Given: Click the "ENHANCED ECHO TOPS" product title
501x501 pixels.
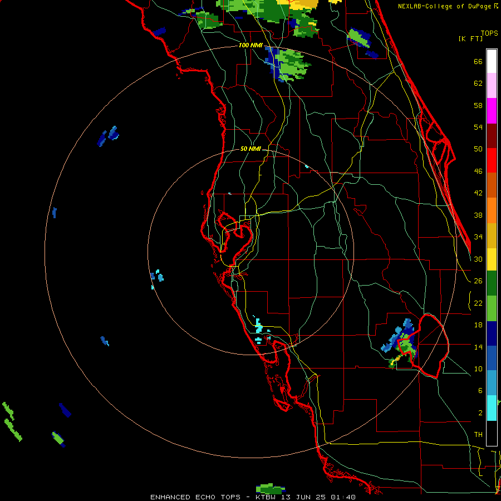Looking at the screenshot, I should [195, 497].
